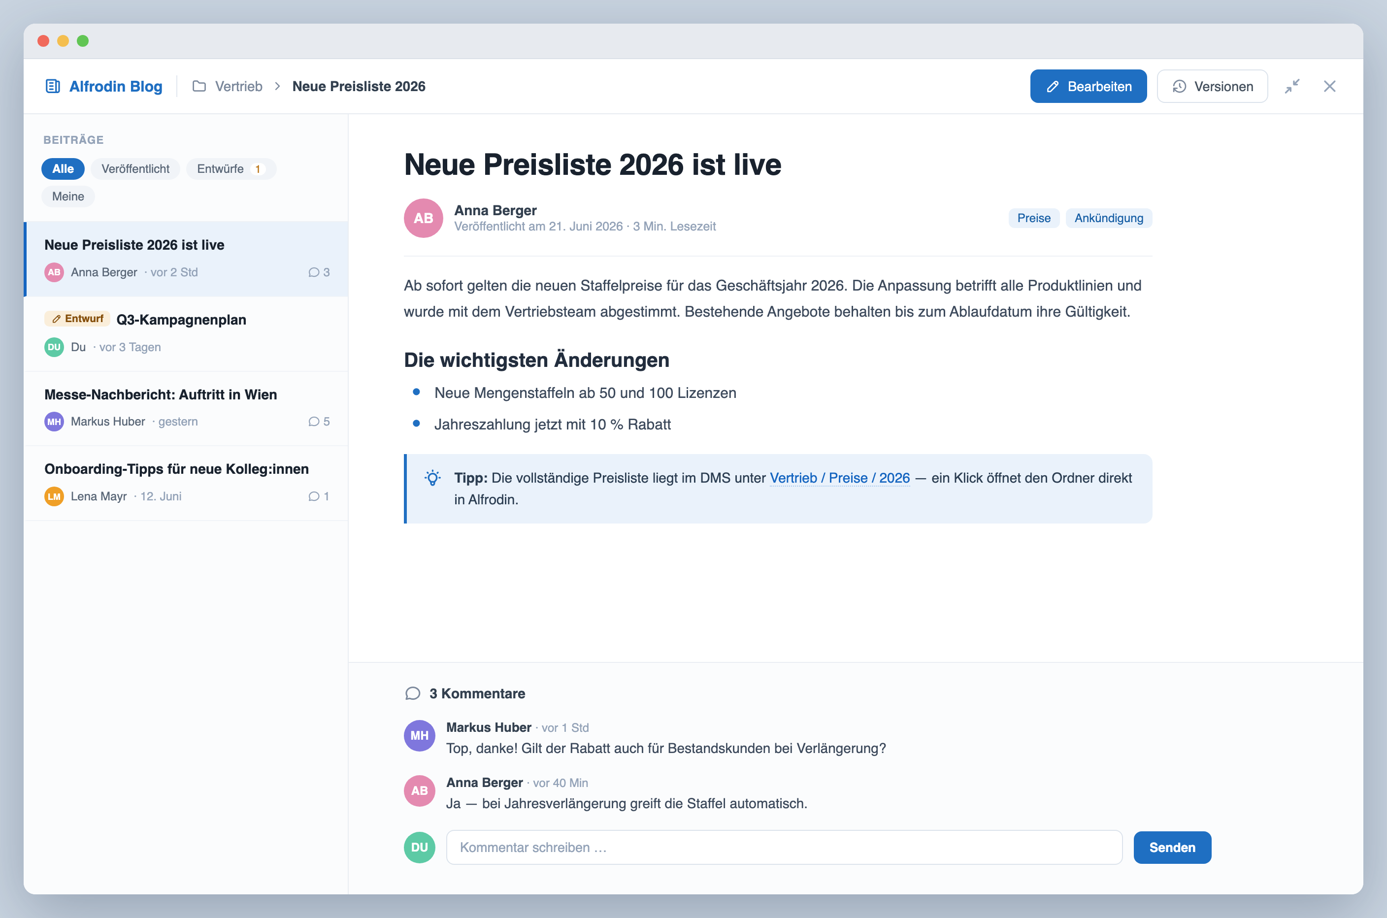Switch to the Entwürfe filter tab

pyautogui.click(x=231, y=168)
